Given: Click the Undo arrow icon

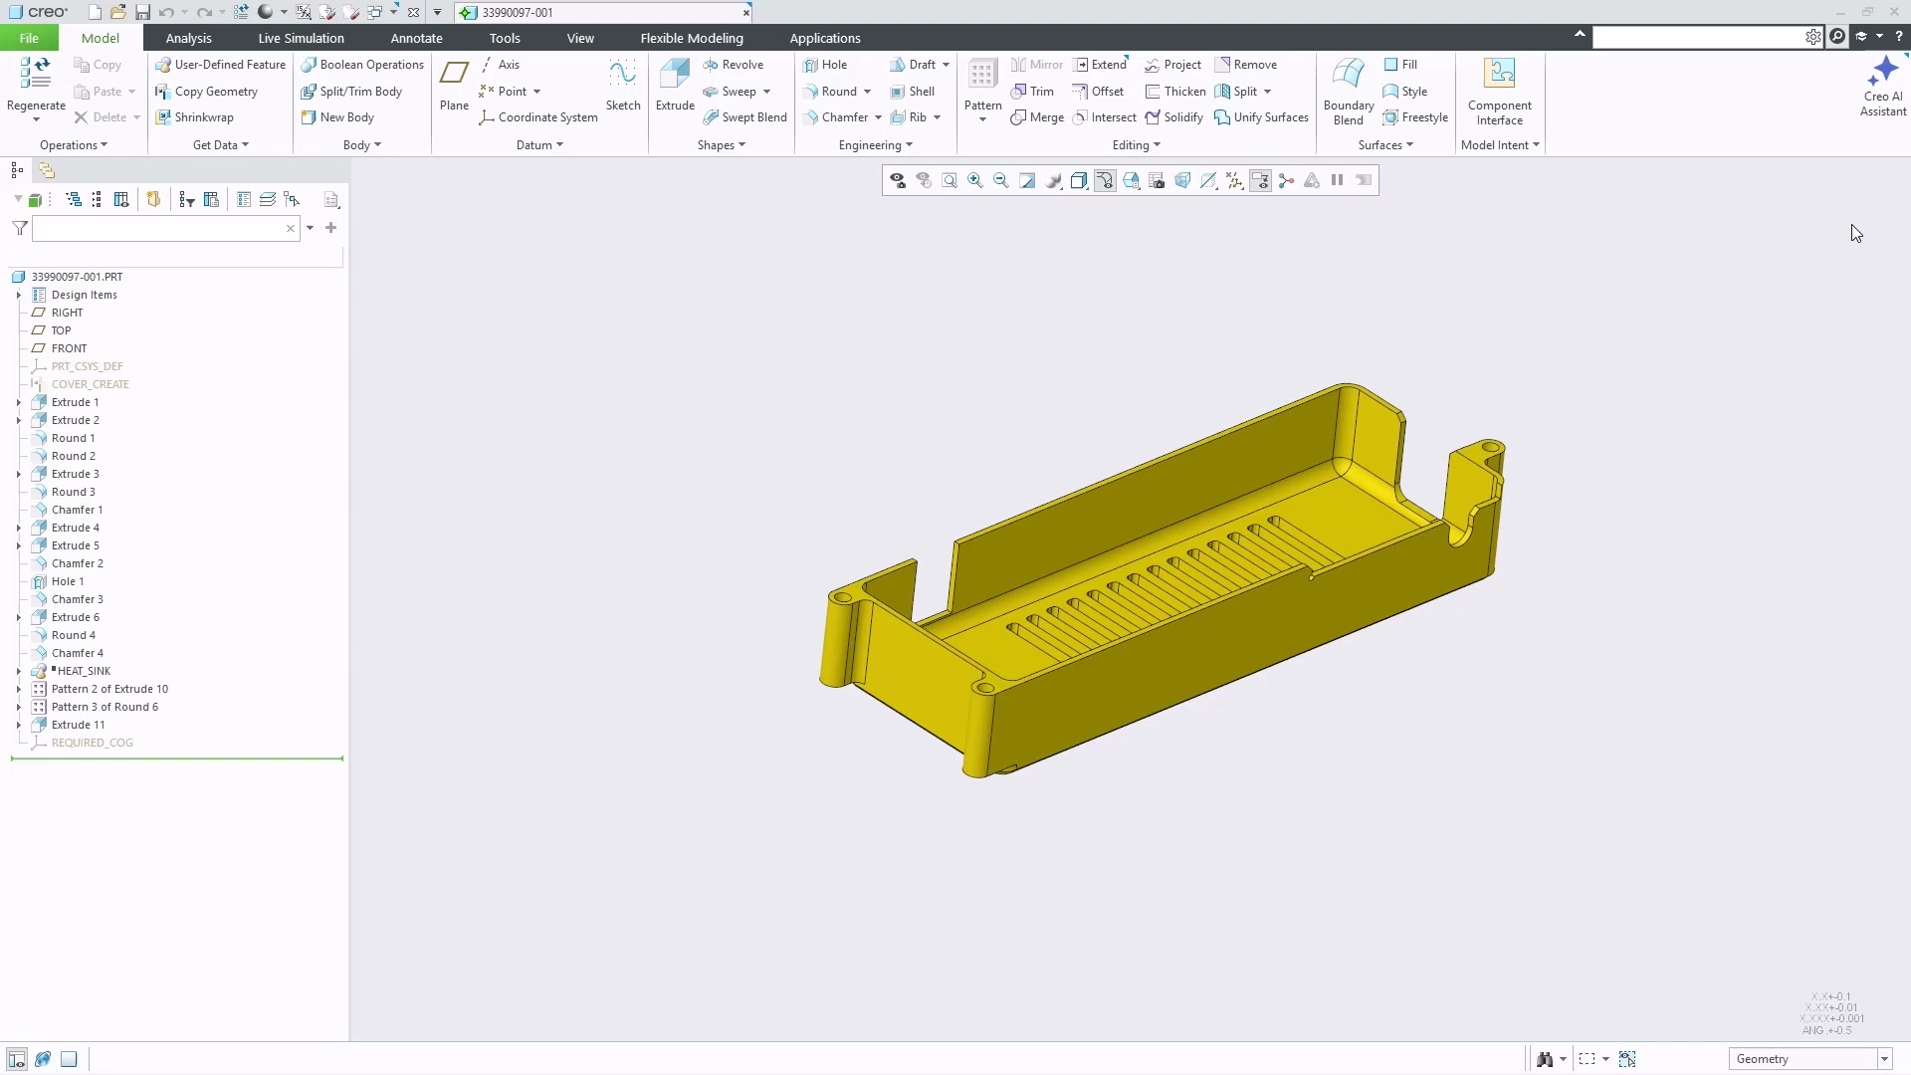Looking at the screenshot, I should pos(165,12).
